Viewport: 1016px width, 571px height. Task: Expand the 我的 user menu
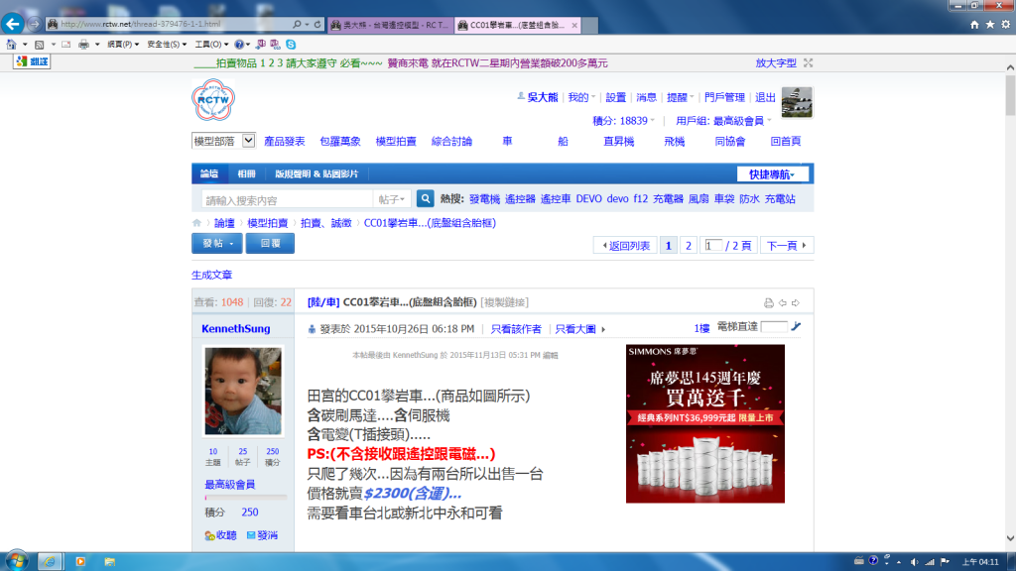(x=581, y=97)
